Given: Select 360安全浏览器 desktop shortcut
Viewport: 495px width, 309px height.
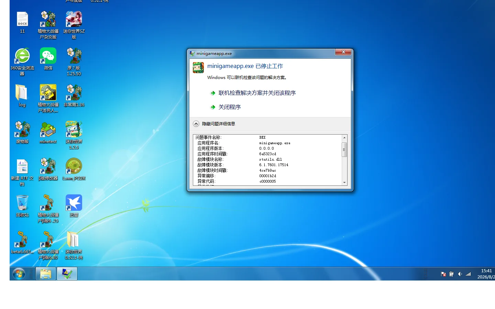Looking at the screenshot, I should [22, 62].
